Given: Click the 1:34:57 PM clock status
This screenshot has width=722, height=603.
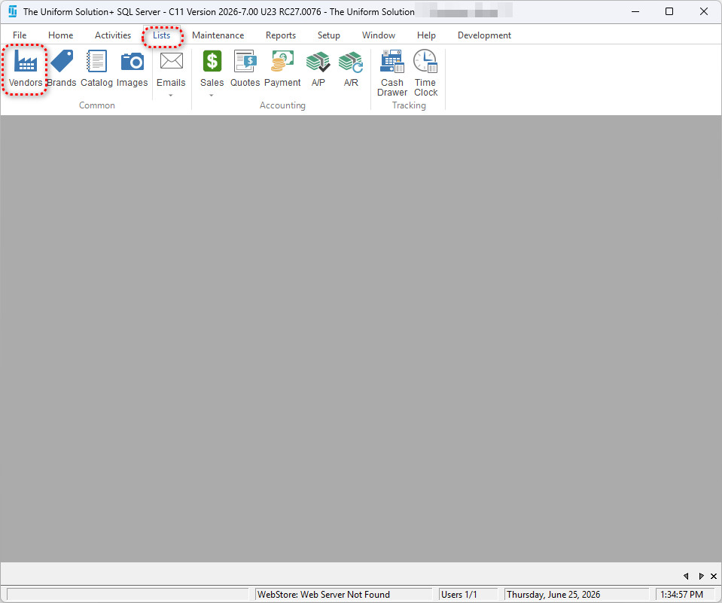Looking at the screenshot, I should (685, 594).
